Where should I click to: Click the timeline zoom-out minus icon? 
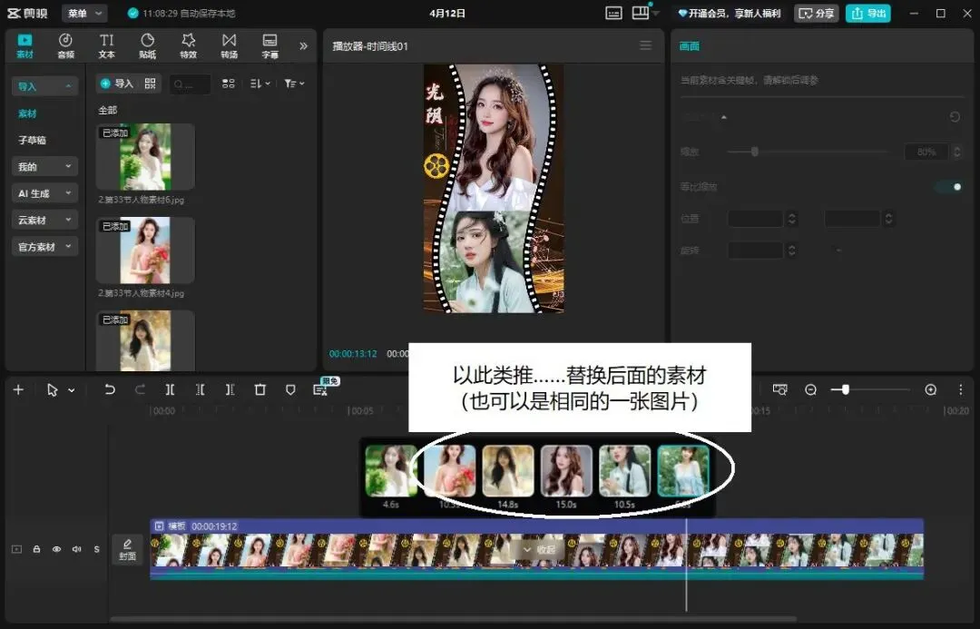click(810, 389)
